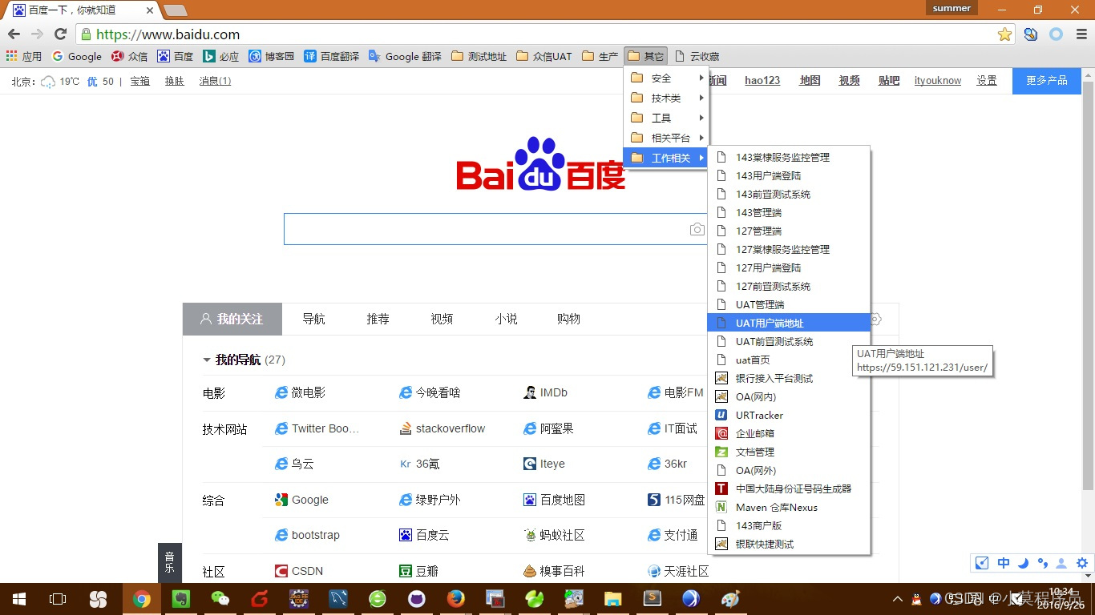
Task: Open 文档管理 bookmark entry
Action: (x=789, y=452)
